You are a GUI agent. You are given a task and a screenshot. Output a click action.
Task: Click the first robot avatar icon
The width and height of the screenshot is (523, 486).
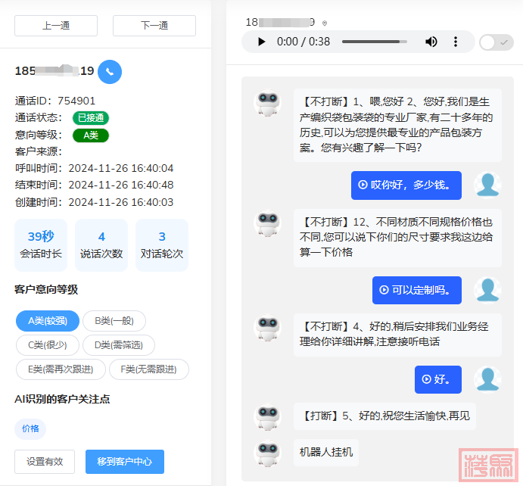point(267,103)
